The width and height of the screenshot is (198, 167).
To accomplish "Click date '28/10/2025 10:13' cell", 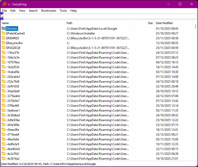I will pos(167,91).
